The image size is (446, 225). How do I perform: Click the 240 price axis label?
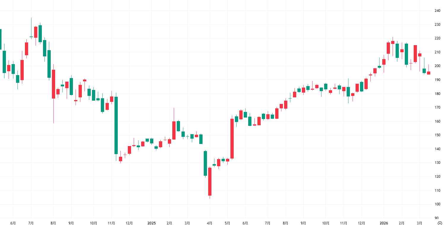coord(437,11)
